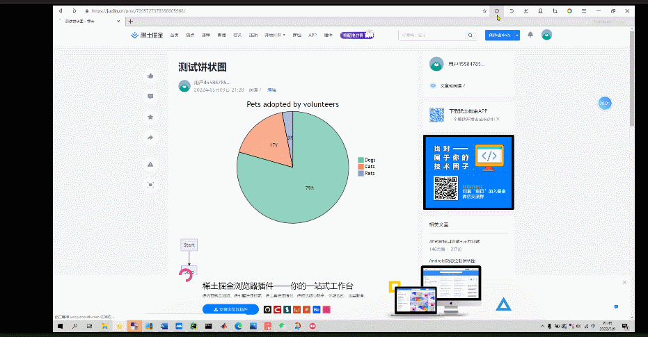Open Microsoft Edge from the taskbar
648x337 pixels.
click(239, 327)
